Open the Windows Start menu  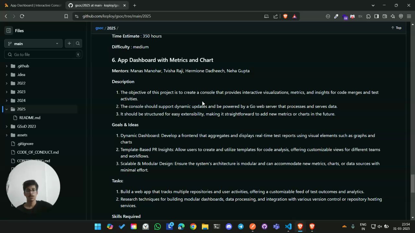pyautogui.click(x=98, y=227)
